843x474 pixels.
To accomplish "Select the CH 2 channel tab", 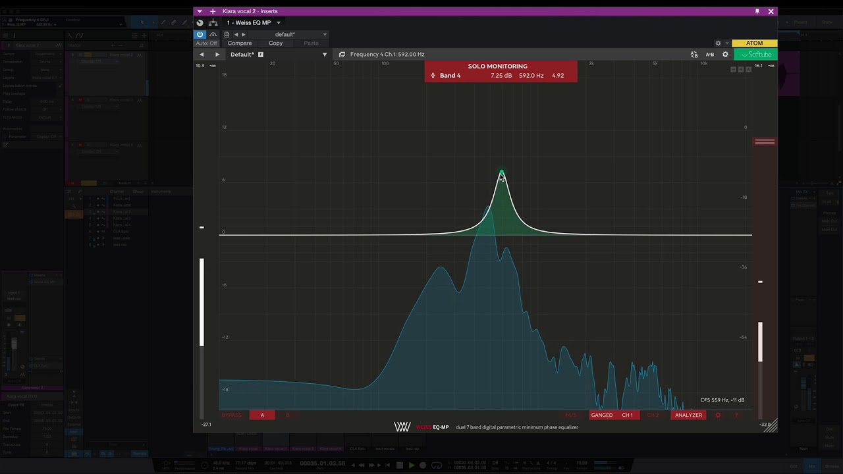I will [653, 415].
